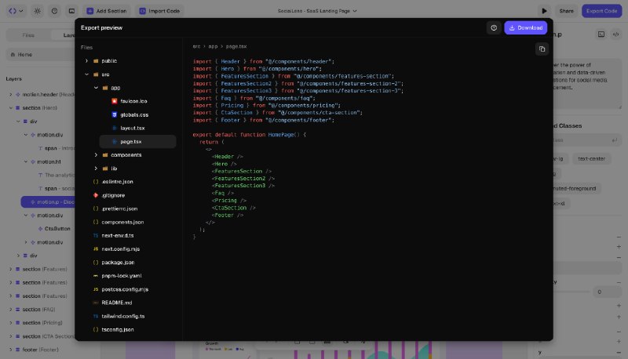Screen dimensions: 628x359
Task: Click the Export Code button
Action: click(x=601, y=11)
